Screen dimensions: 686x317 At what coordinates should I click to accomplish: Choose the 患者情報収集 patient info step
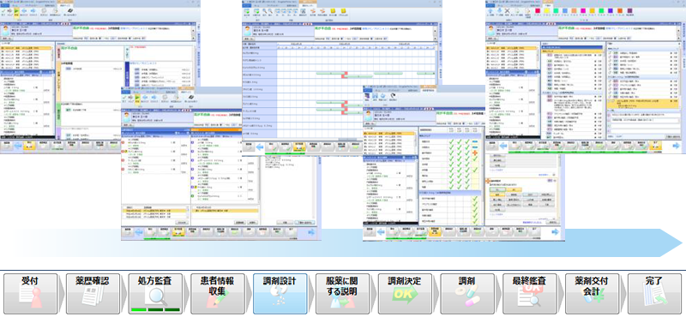pos(218,294)
